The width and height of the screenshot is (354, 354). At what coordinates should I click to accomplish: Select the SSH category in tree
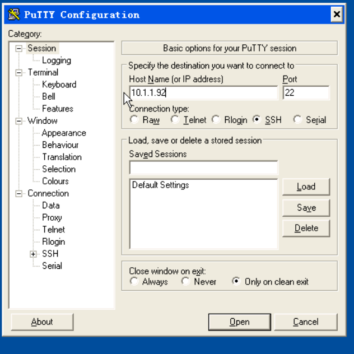tap(50, 254)
